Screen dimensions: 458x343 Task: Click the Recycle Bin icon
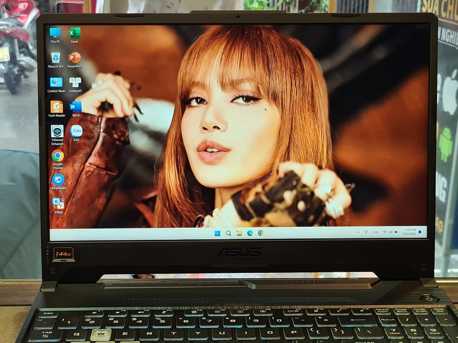tap(55, 60)
